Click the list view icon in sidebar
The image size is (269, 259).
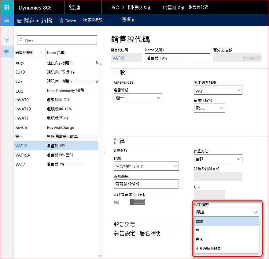7,51
